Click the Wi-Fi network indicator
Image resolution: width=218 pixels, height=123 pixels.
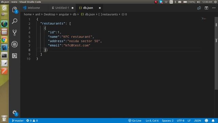click(x=166, y=2)
